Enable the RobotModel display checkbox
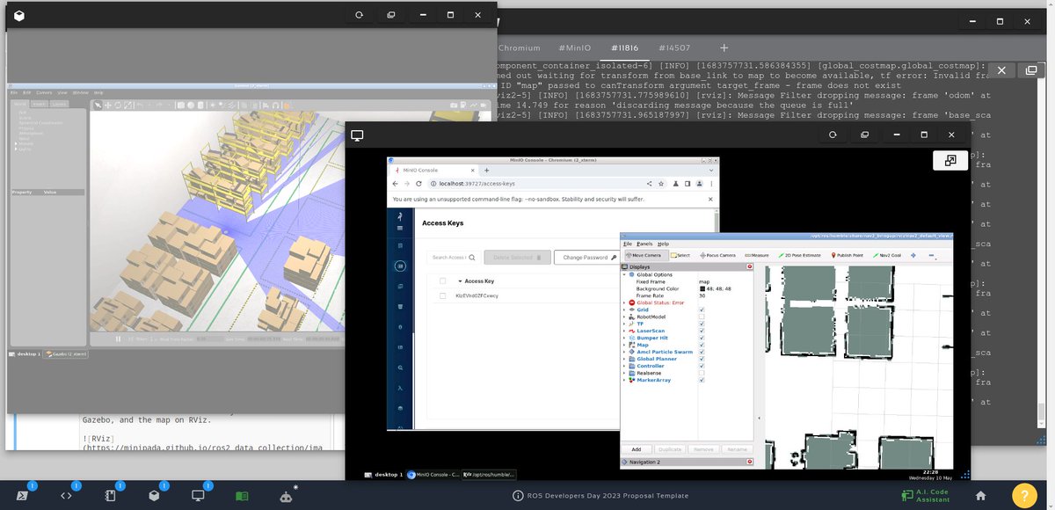Image resolution: width=1055 pixels, height=510 pixels. (701, 317)
